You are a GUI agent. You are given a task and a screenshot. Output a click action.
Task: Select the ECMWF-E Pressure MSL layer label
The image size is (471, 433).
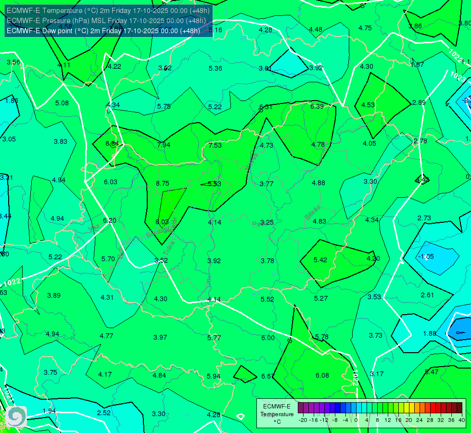[106, 21]
